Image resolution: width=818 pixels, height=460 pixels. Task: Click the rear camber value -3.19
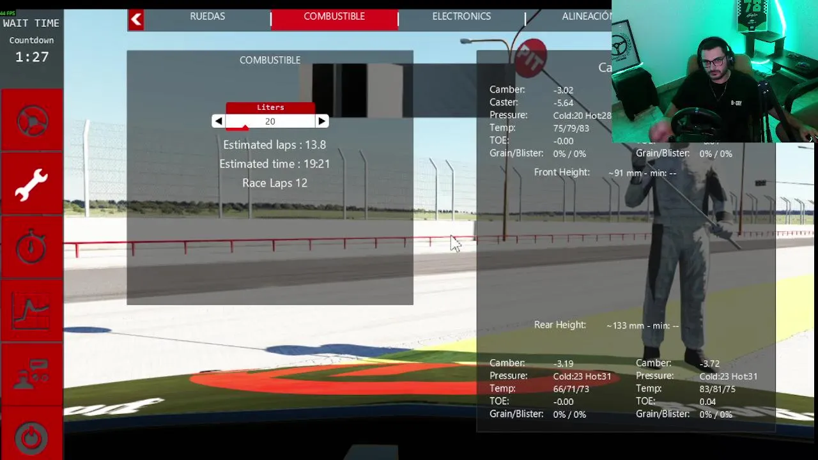coord(563,364)
